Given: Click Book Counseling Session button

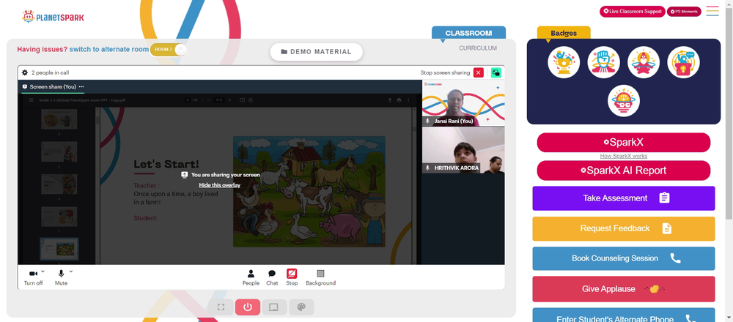Looking at the screenshot, I should click(624, 258).
